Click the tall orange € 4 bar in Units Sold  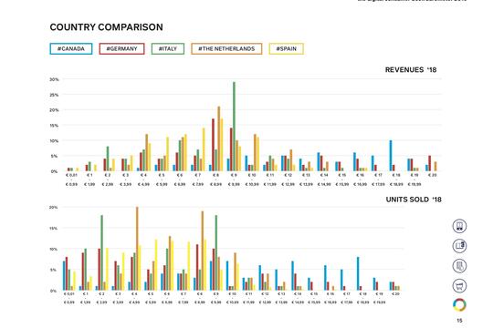point(137,249)
